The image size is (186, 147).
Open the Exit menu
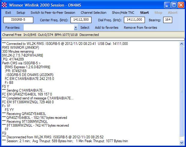[8, 13]
